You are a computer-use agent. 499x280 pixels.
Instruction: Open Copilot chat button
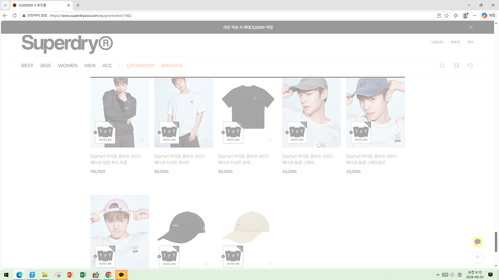[489, 15]
